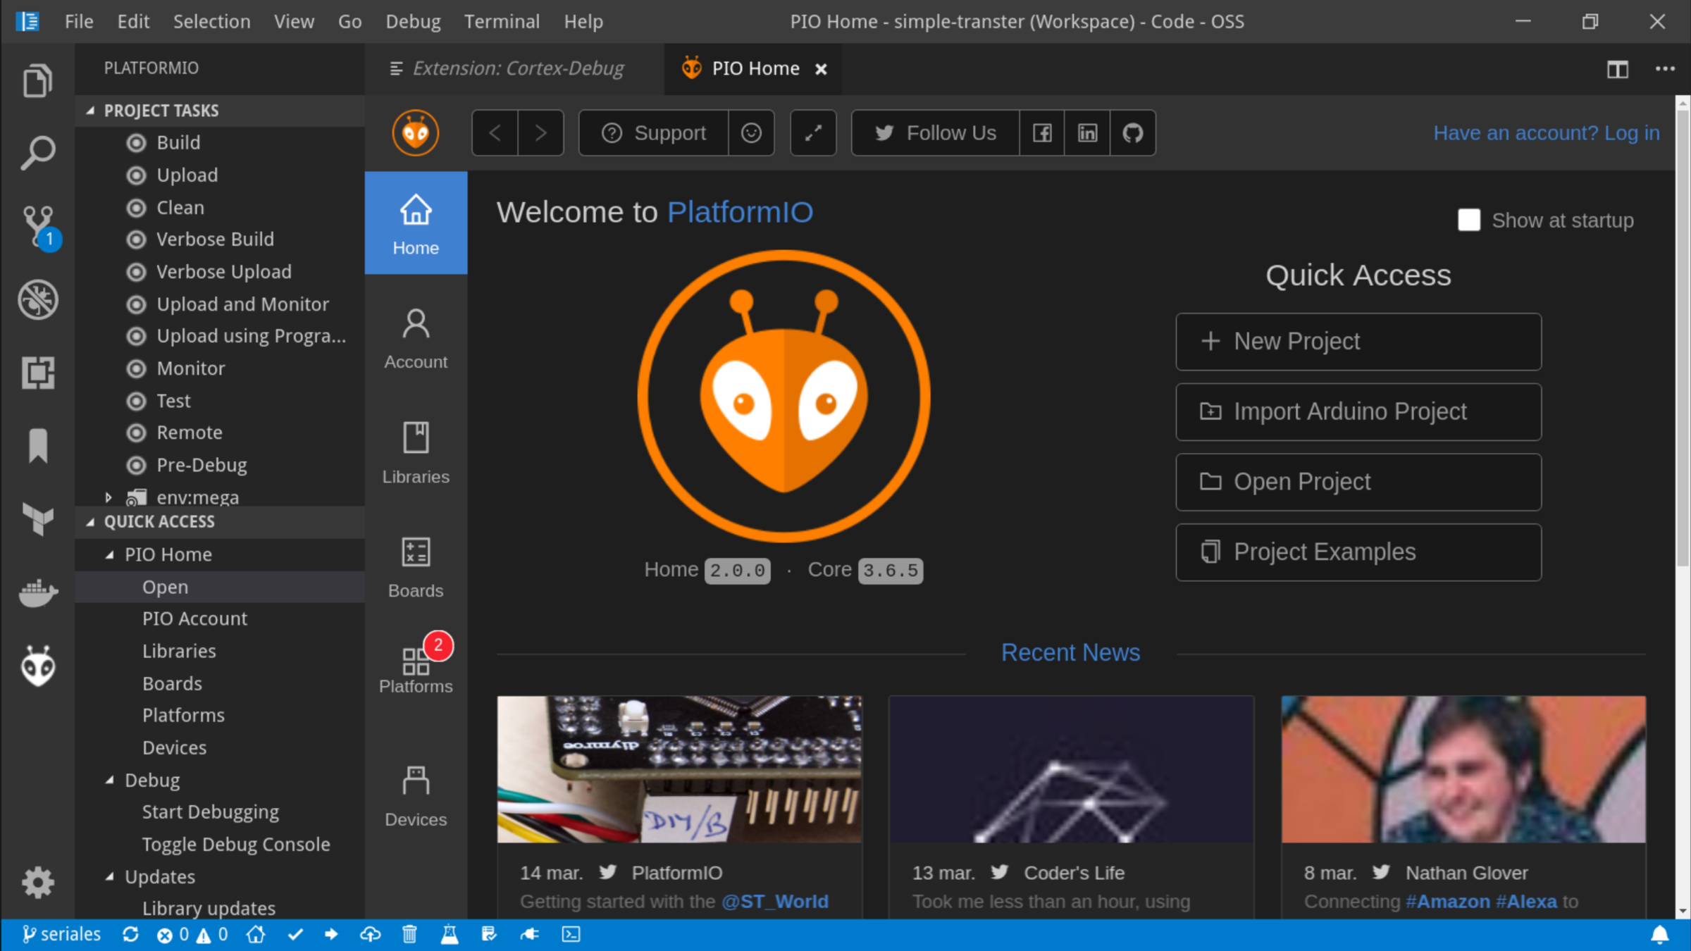Viewport: 1691px width, 951px height.
Task: Click the vertical scrollbar of PIO Home
Action: click(x=1683, y=338)
